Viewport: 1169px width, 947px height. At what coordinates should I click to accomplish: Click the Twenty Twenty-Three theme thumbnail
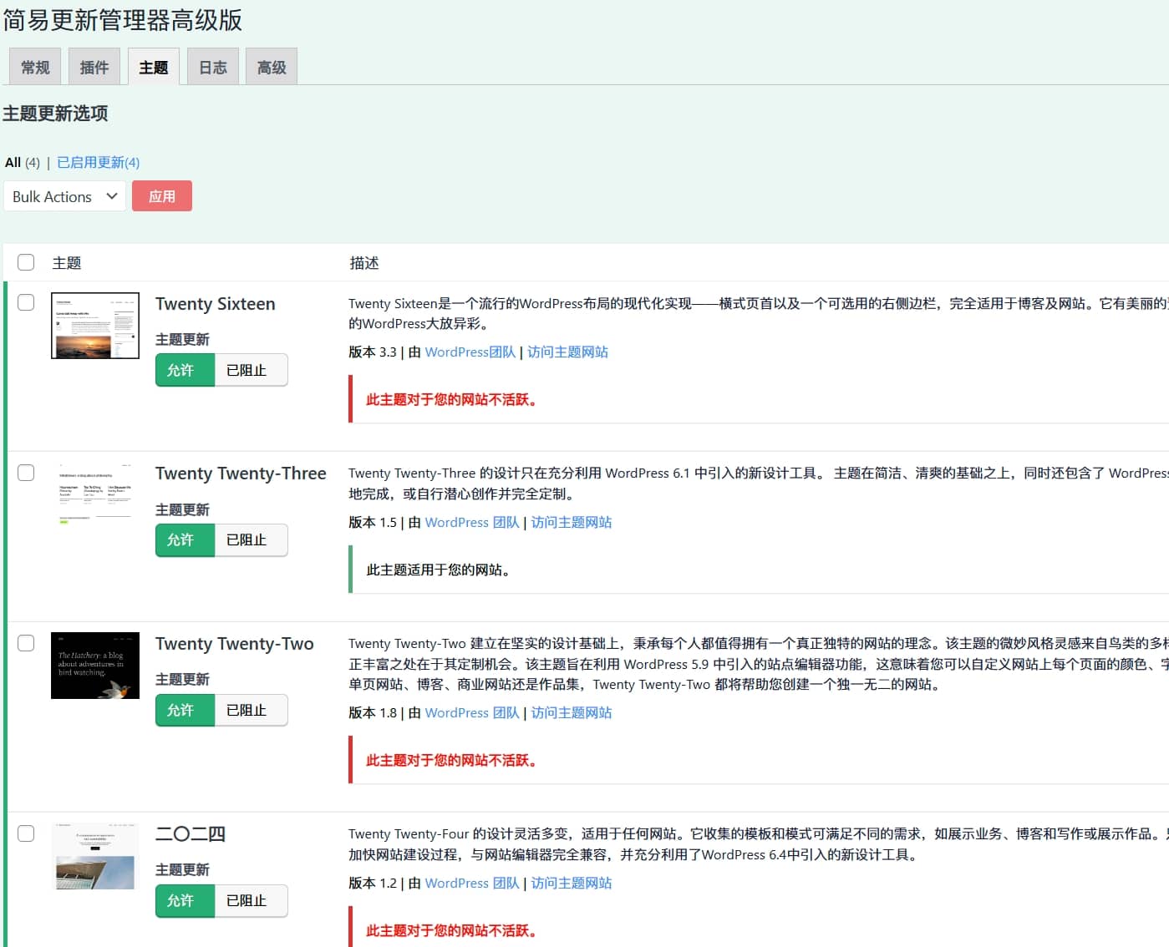[x=94, y=495]
